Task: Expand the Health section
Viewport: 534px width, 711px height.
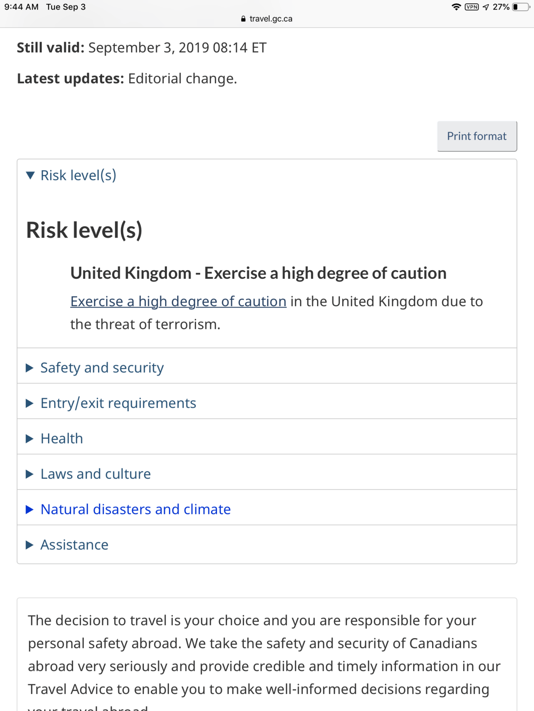Action: [x=62, y=438]
